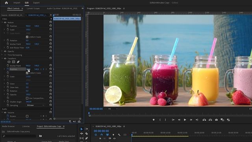Uncheck Uniform Scale under Transform
The height and width of the screenshot is (142, 252).
(27, 73)
